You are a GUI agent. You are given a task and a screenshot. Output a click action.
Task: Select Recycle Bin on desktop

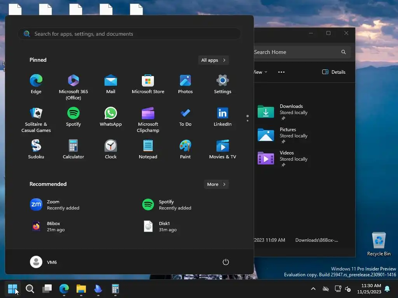[379, 244]
